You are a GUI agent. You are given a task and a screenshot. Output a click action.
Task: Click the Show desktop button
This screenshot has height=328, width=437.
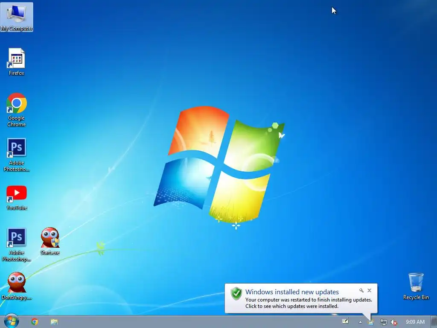(434, 322)
